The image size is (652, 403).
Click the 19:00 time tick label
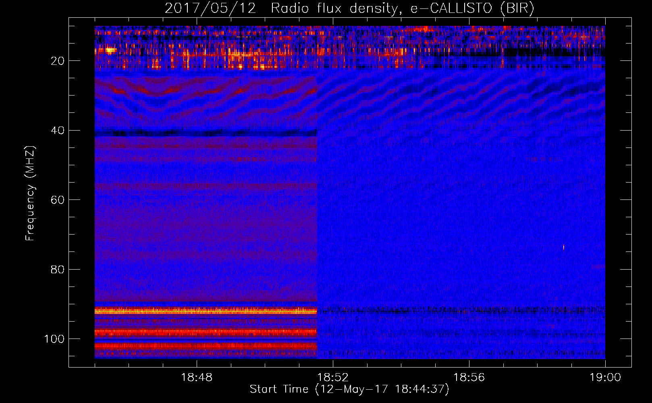pos(605,378)
